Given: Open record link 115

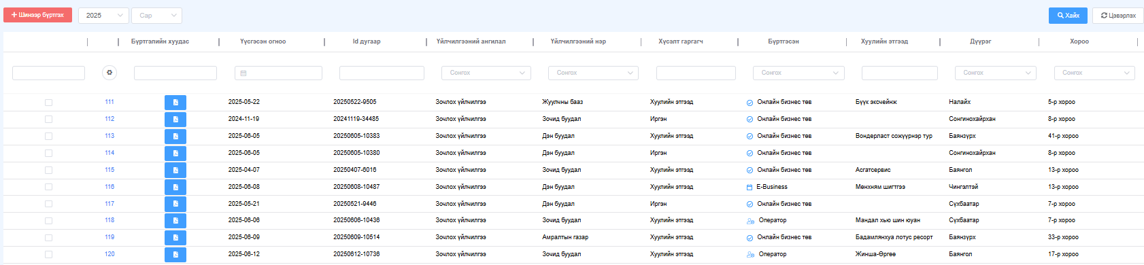Looking at the screenshot, I should pos(110,170).
